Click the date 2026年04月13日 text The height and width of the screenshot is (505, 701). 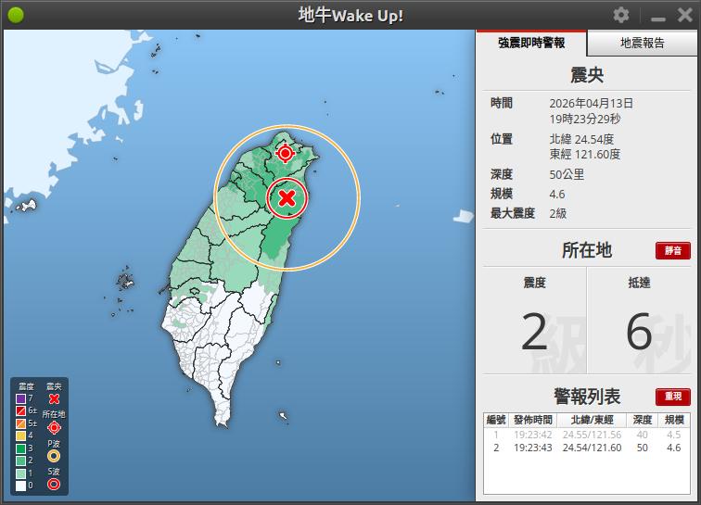tap(591, 103)
